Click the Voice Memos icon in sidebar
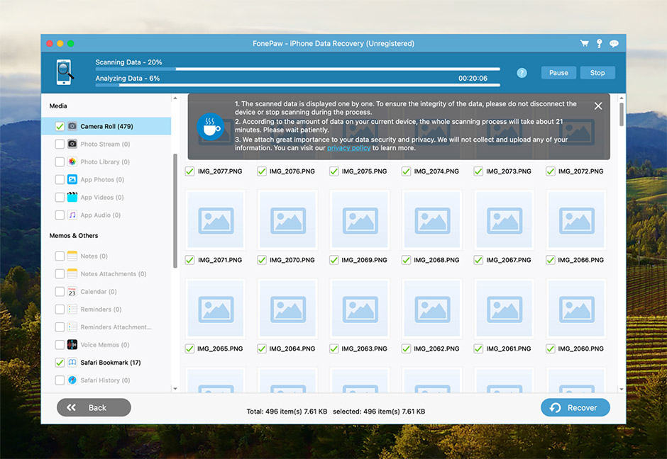The height and width of the screenshot is (459, 667). coord(72,345)
